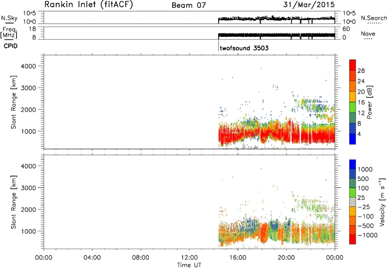Click the blue swatch near 4 dB in Power colorbar
The image size is (387, 268).
(353, 139)
